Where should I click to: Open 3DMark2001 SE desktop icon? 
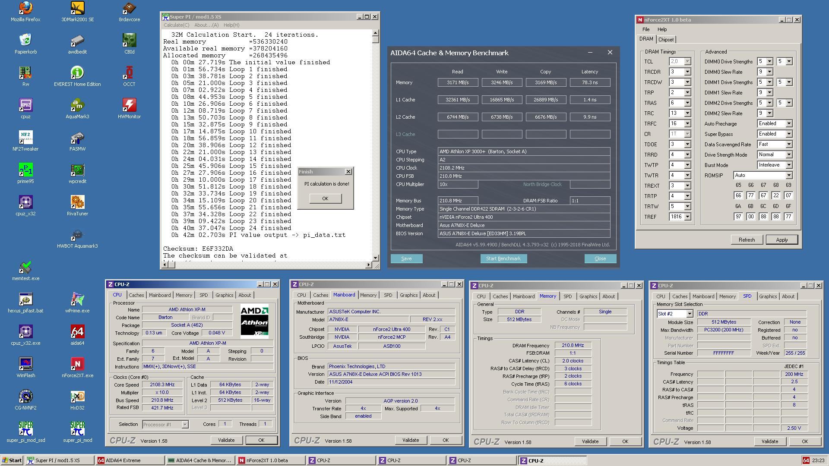click(x=77, y=12)
